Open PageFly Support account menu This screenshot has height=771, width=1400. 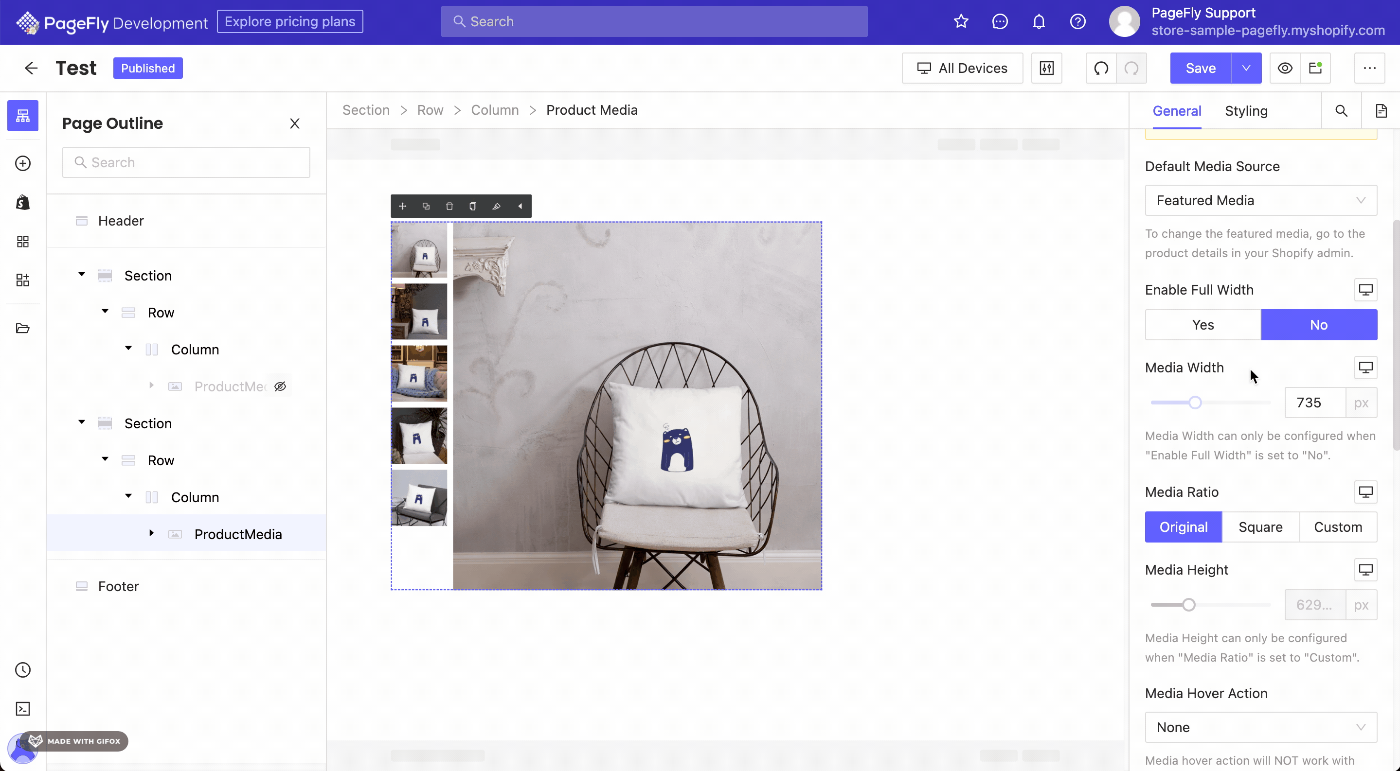[x=1247, y=22]
